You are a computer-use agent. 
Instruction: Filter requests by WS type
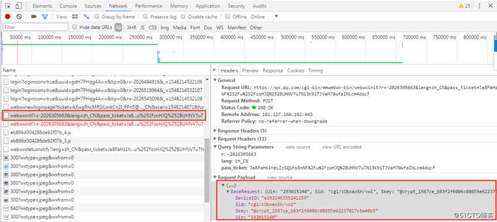(x=220, y=28)
